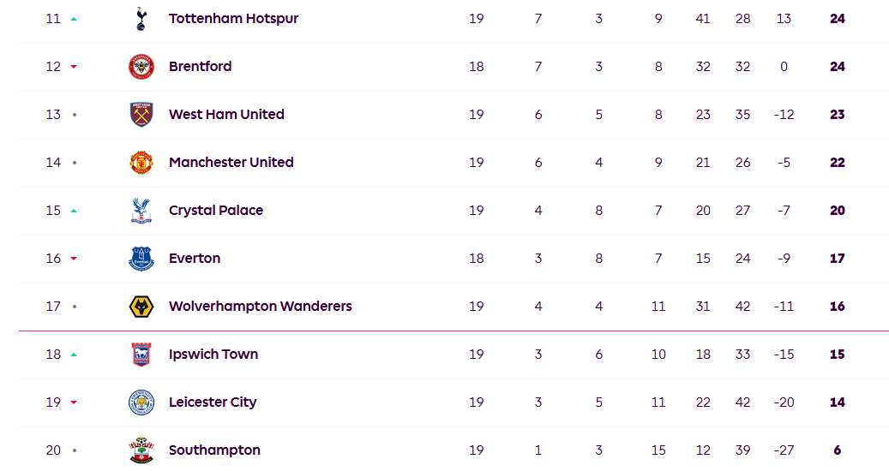Image resolution: width=889 pixels, height=471 pixels.
Task: Click the Ipswich Town crest
Action: point(141,355)
